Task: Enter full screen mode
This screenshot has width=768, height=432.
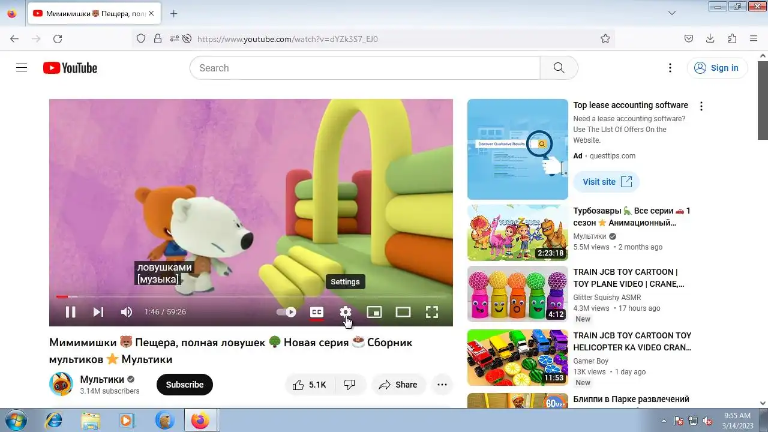Action: [x=432, y=312]
